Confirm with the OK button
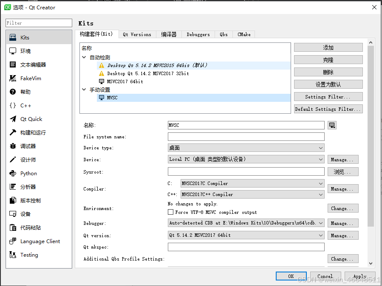 click(291, 276)
